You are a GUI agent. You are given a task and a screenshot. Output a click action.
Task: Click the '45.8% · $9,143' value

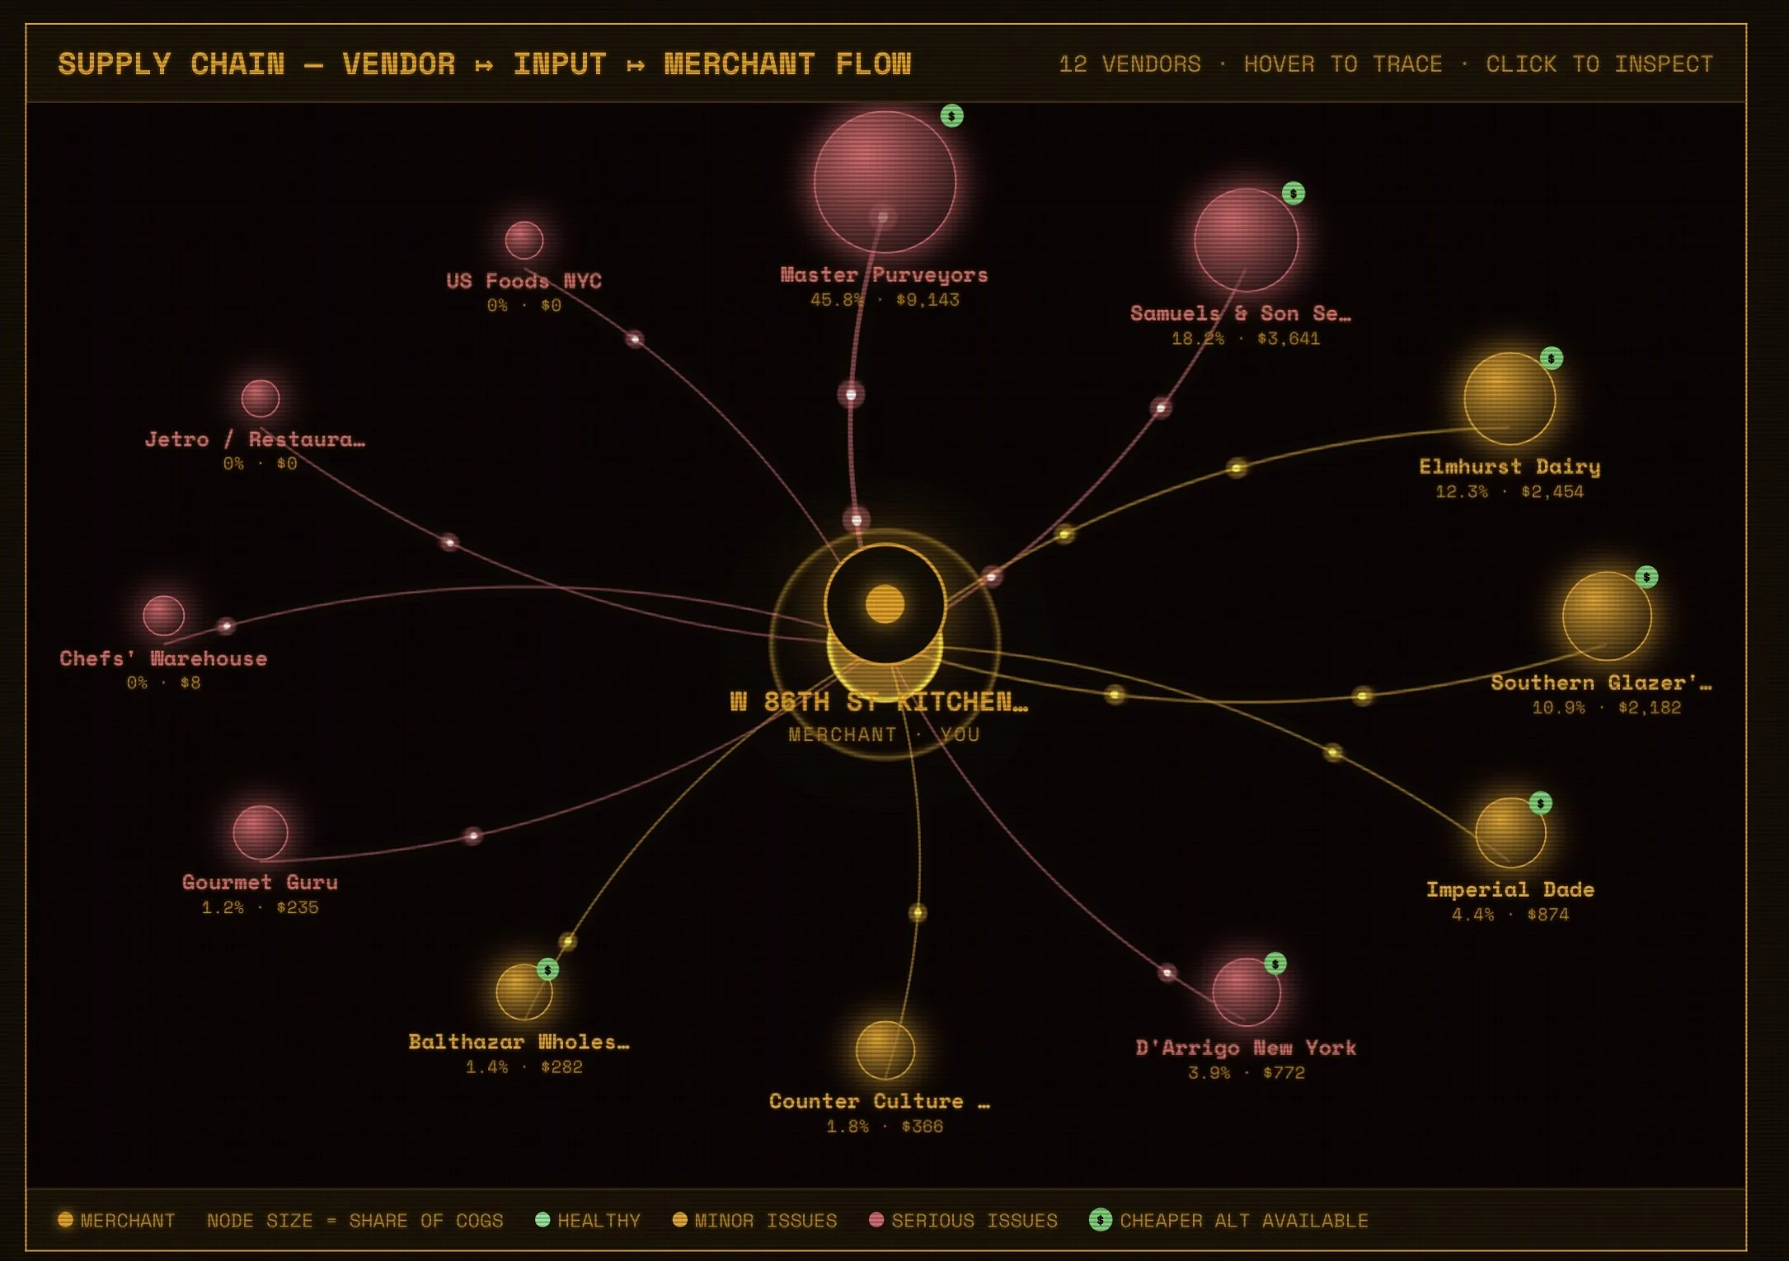click(885, 300)
